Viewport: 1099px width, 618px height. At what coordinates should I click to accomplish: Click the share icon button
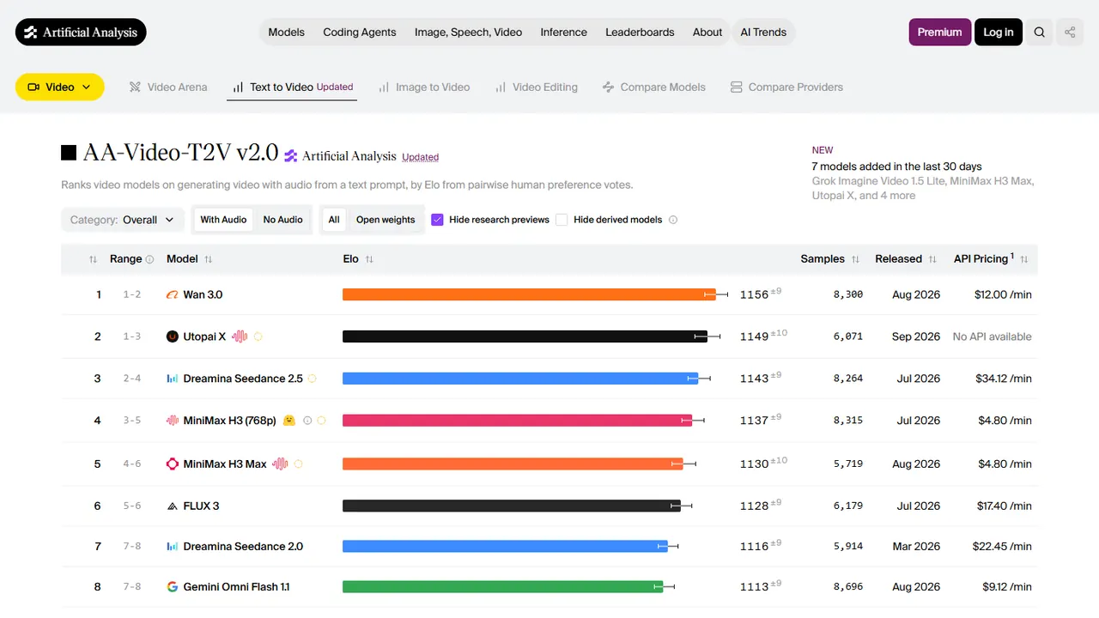click(x=1070, y=33)
